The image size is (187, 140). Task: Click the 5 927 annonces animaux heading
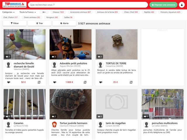tap(94, 23)
